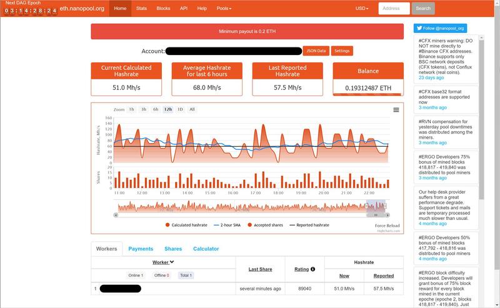The height and width of the screenshot is (308, 500).
Task: Set chart zoom to 6h
Action: tap(156, 109)
